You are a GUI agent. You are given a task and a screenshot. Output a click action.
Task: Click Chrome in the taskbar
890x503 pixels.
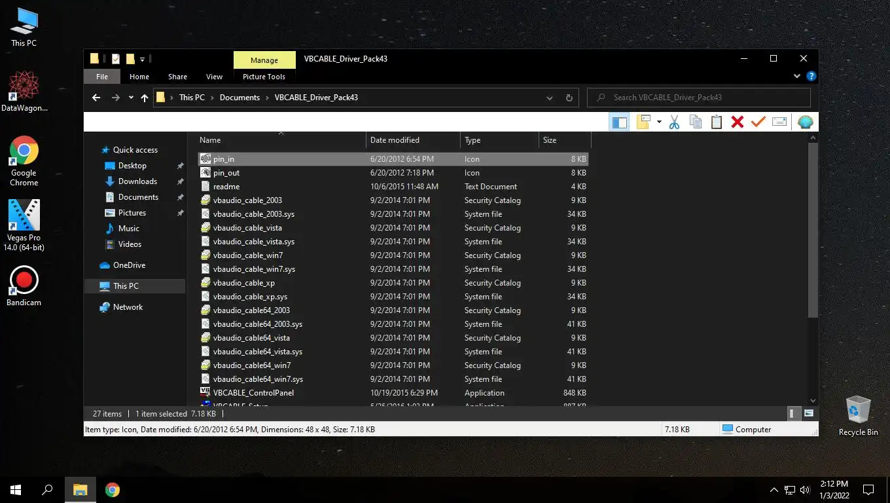(x=113, y=490)
